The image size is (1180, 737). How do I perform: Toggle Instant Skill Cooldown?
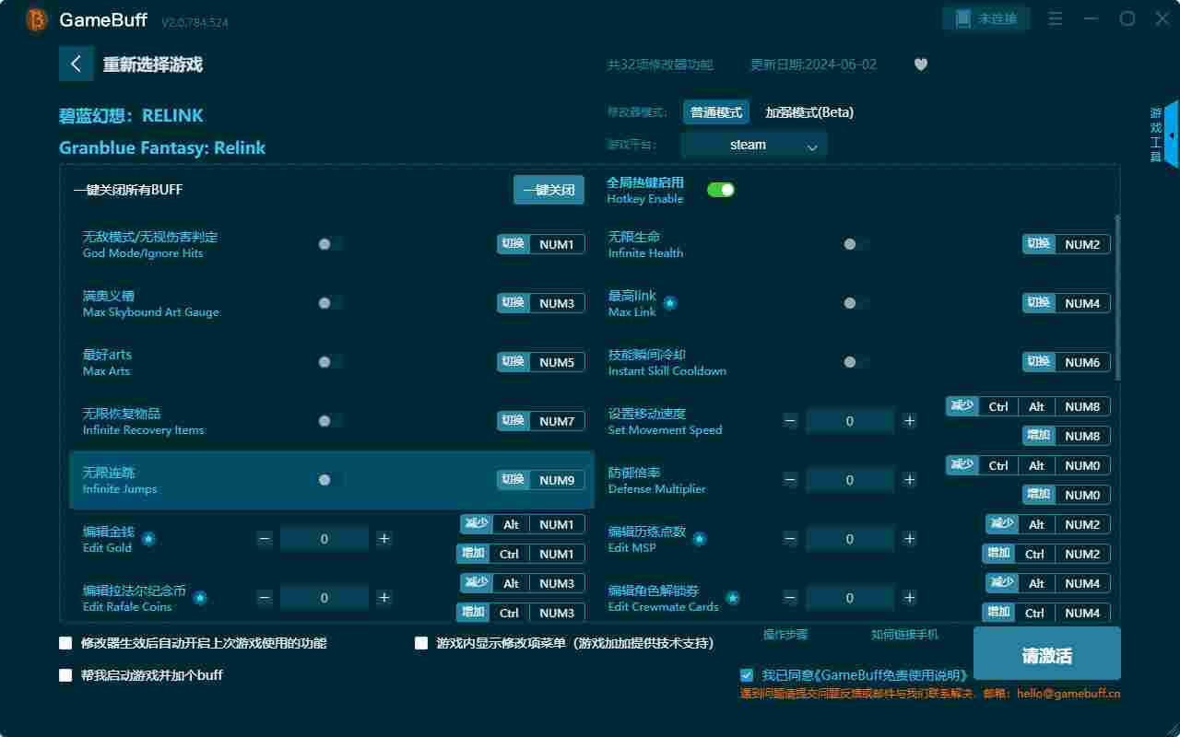pyautogui.click(x=855, y=362)
